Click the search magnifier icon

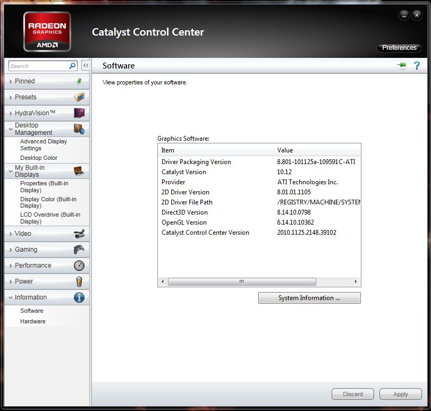[x=72, y=66]
